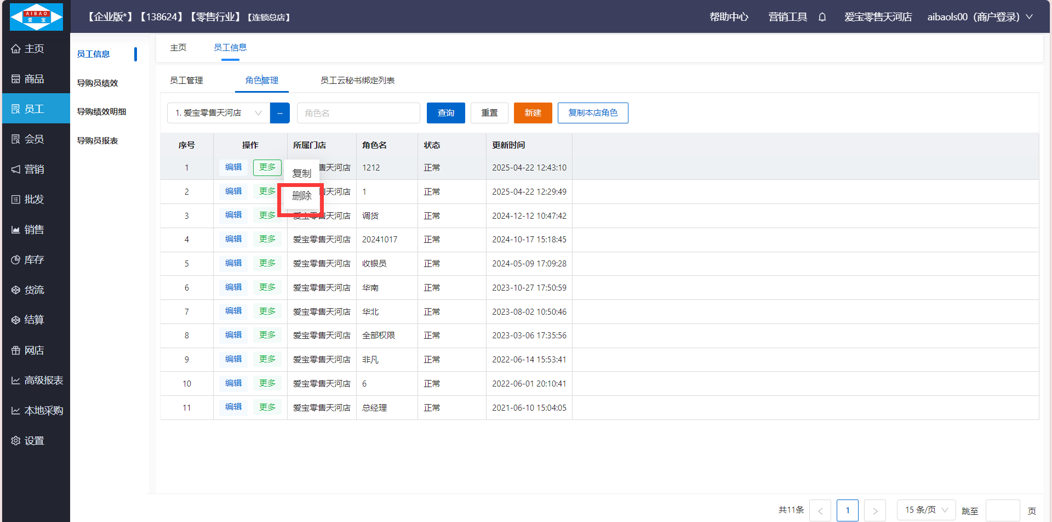The width and height of the screenshot is (1052, 522).
Task: Open 更多 menu for role 调货
Action: click(267, 215)
